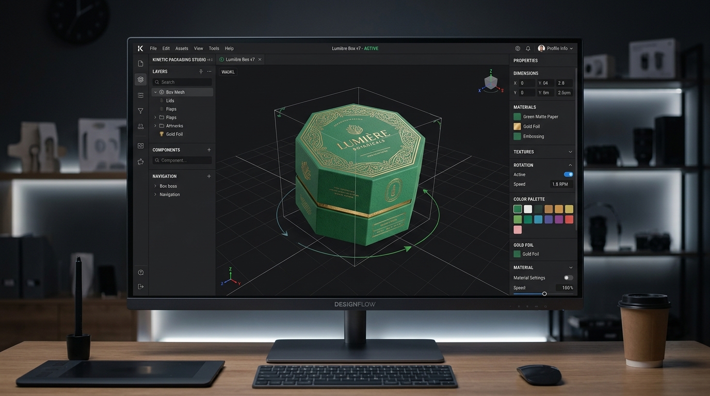Image resolution: width=710 pixels, height=396 pixels.
Task: Open the File menu
Action: pyautogui.click(x=153, y=48)
